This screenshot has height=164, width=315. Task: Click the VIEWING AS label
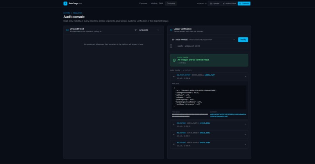202,4
